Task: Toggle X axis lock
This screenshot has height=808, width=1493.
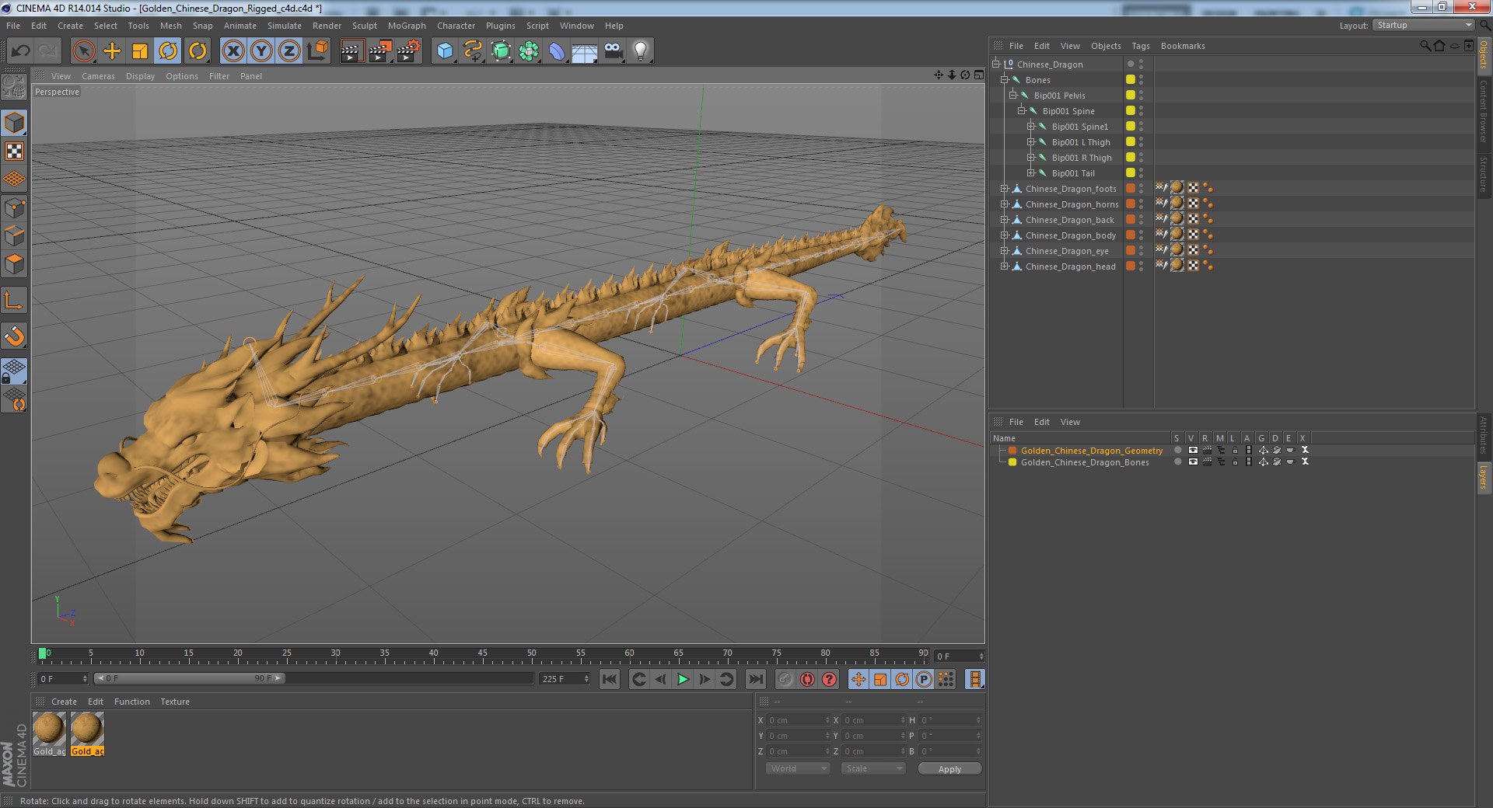Action: [x=233, y=51]
